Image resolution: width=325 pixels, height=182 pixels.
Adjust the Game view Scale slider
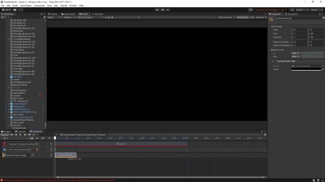(124, 17)
